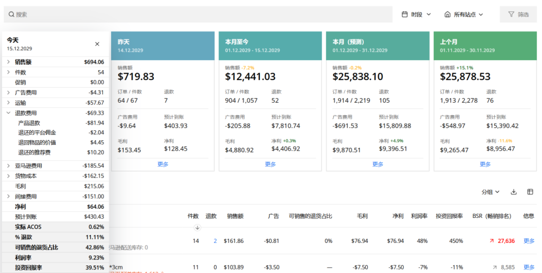Click the download icon above the table
The height and width of the screenshot is (273, 542).
(x=514, y=192)
